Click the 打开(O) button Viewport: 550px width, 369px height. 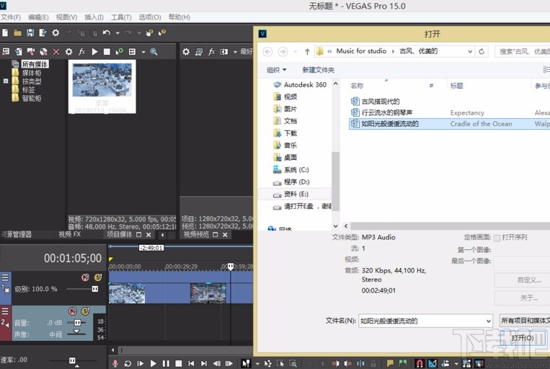[522, 337]
